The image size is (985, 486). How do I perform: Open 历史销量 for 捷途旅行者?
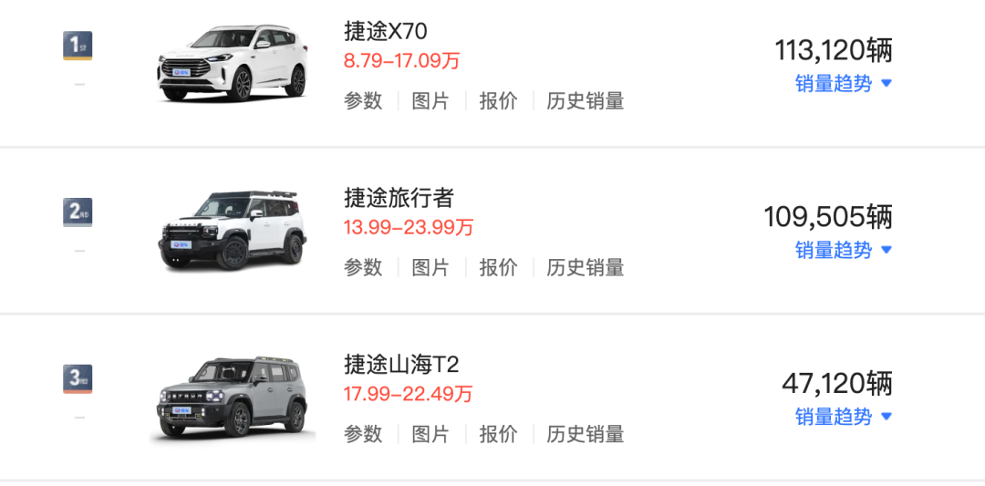coord(586,267)
